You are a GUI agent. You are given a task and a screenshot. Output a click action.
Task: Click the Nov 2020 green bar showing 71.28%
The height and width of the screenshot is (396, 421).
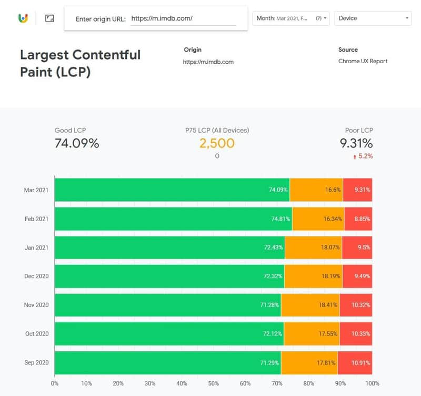tap(168, 305)
